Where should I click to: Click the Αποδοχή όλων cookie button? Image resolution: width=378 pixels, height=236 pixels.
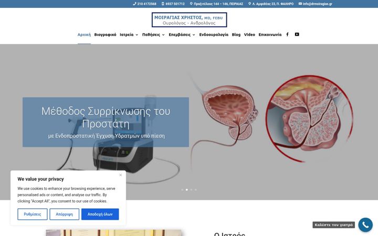100,214
